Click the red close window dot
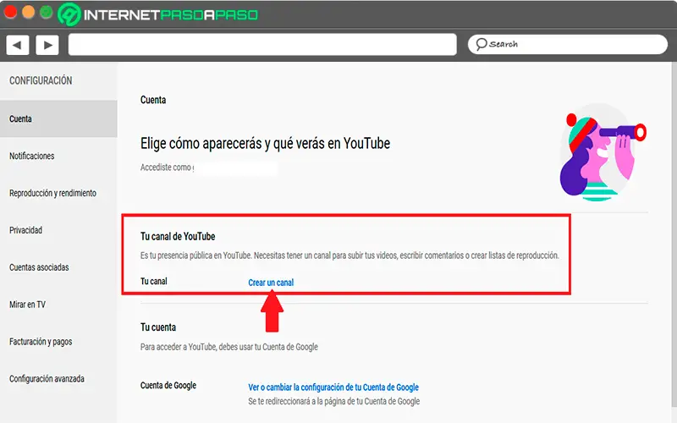The image size is (677, 423). (10, 12)
